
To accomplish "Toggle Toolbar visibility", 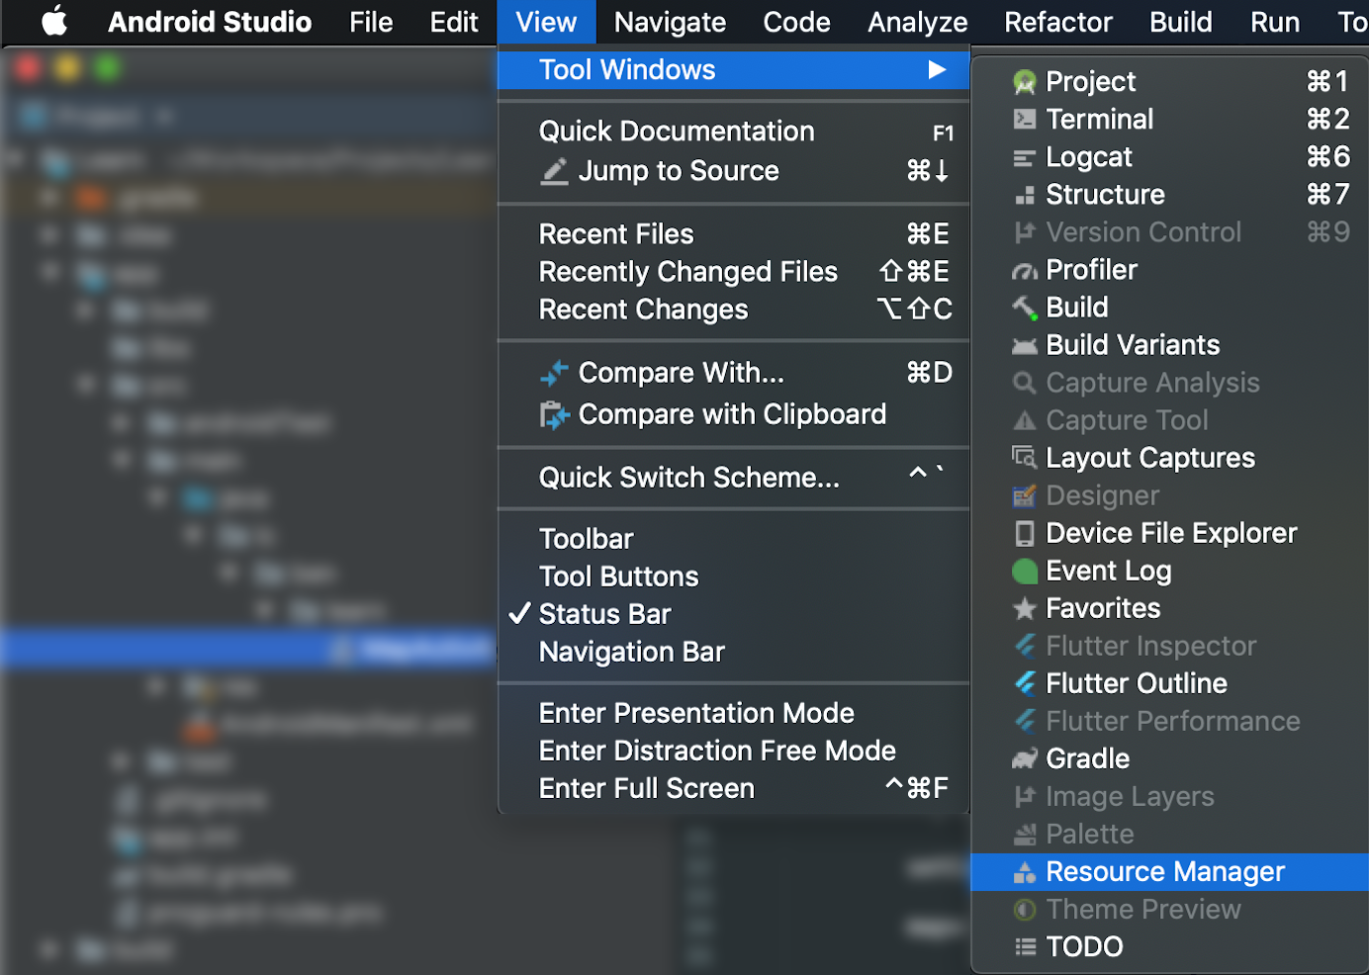I will pyautogui.click(x=733, y=539).
